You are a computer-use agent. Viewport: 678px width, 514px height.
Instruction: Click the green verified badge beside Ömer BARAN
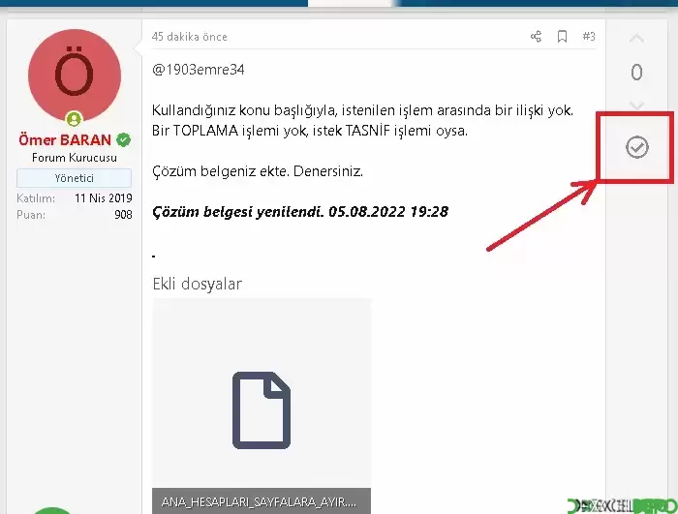[124, 139]
